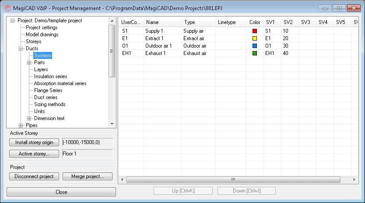Click the Color column header
The width and height of the screenshot is (365, 203).
(x=255, y=22)
